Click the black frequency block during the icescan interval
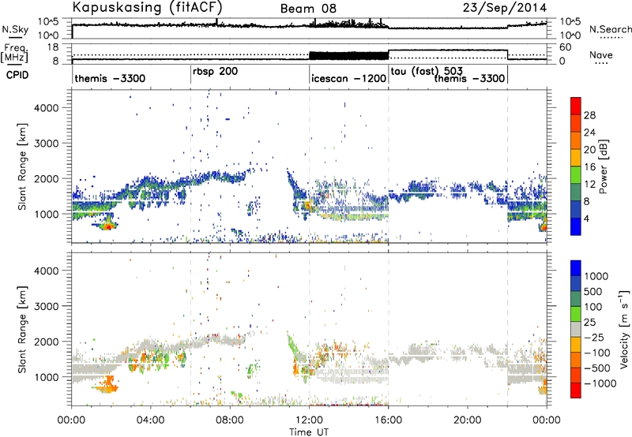The height and width of the screenshot is (437, 632). (x=348, y=55)
